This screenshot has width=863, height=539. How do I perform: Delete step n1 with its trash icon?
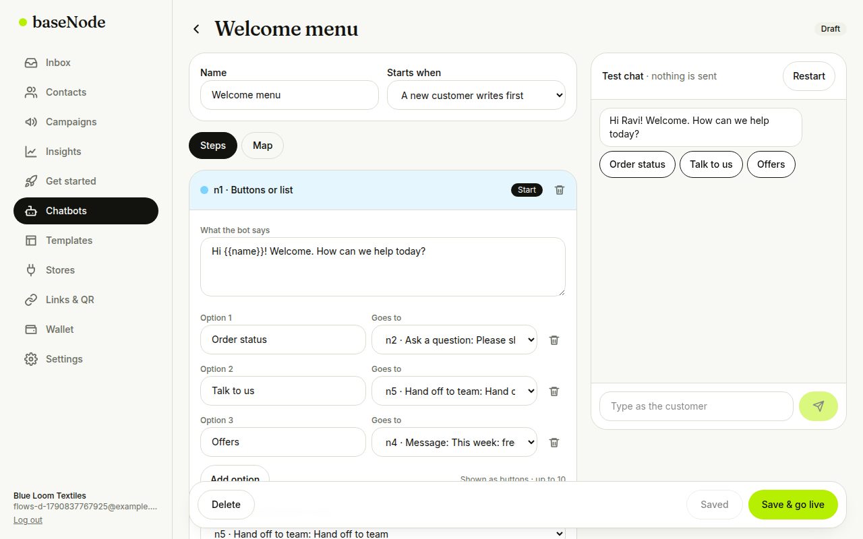pyautogui.click(x=560, y=190)
